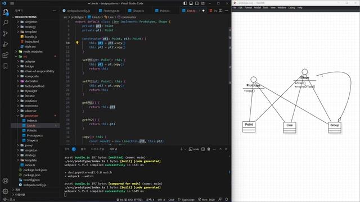360x202 pixels.
Task: Create a new terminal with plus
Action: point(182,149)
